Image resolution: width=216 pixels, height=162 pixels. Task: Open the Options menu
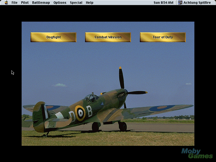click(60, 3)
